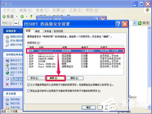
Task: Click the 我的电脑 icon under 其它位置
Action: 7,100
